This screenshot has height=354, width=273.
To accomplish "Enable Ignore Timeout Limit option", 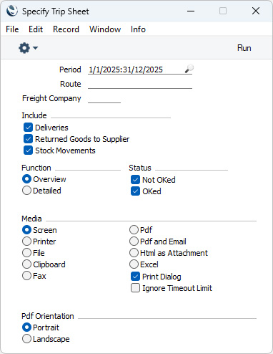I will coord(135,288).
